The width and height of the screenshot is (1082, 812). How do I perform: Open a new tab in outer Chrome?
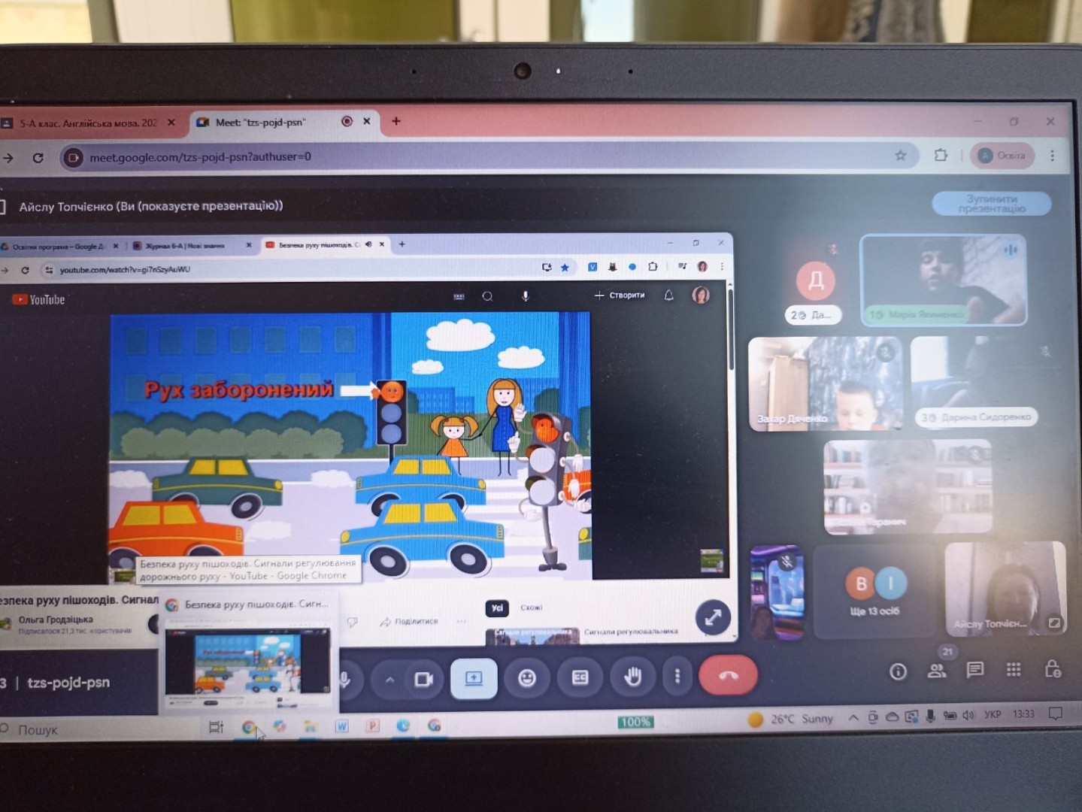pyautogui.click(x=396, y=121)
